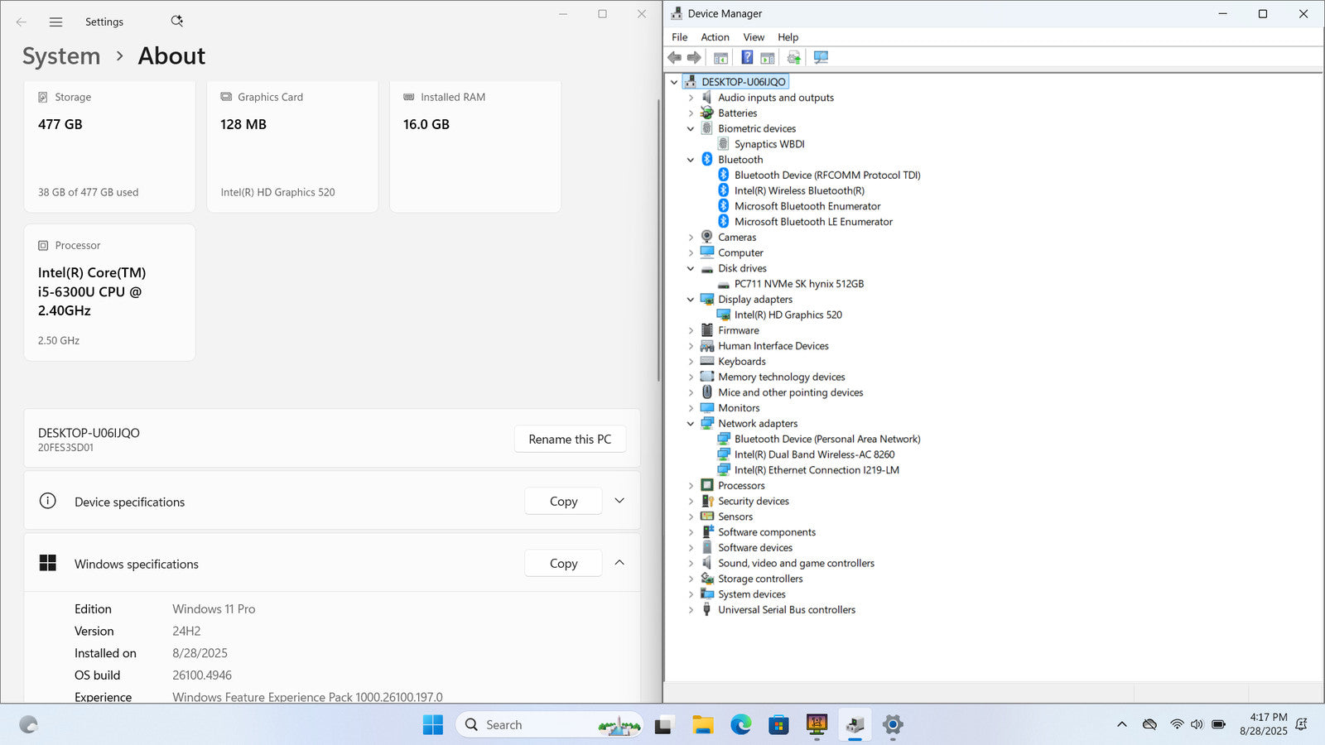Image resolution: width=1325 pixels, height=745 pixels.
Task: Collapse the Biometric devices node
Action: coord(691,129)
